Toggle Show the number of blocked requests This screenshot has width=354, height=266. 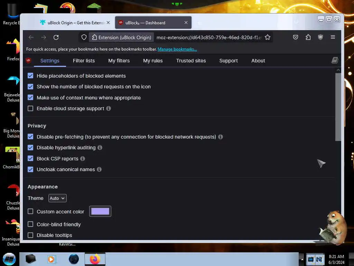(30, 87)
